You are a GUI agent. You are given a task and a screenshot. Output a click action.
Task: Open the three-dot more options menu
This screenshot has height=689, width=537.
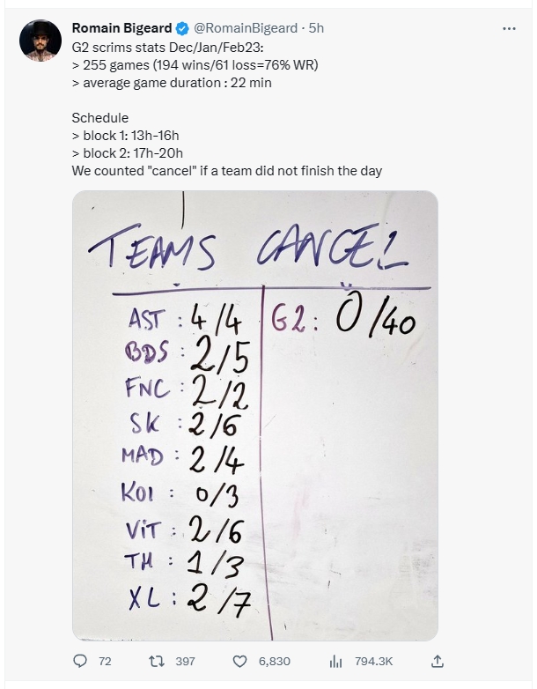[x=509, y=28]
